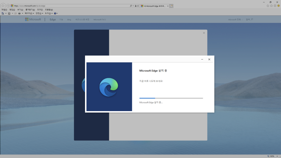Open the IE home page icon

click(x=268, y=5)
